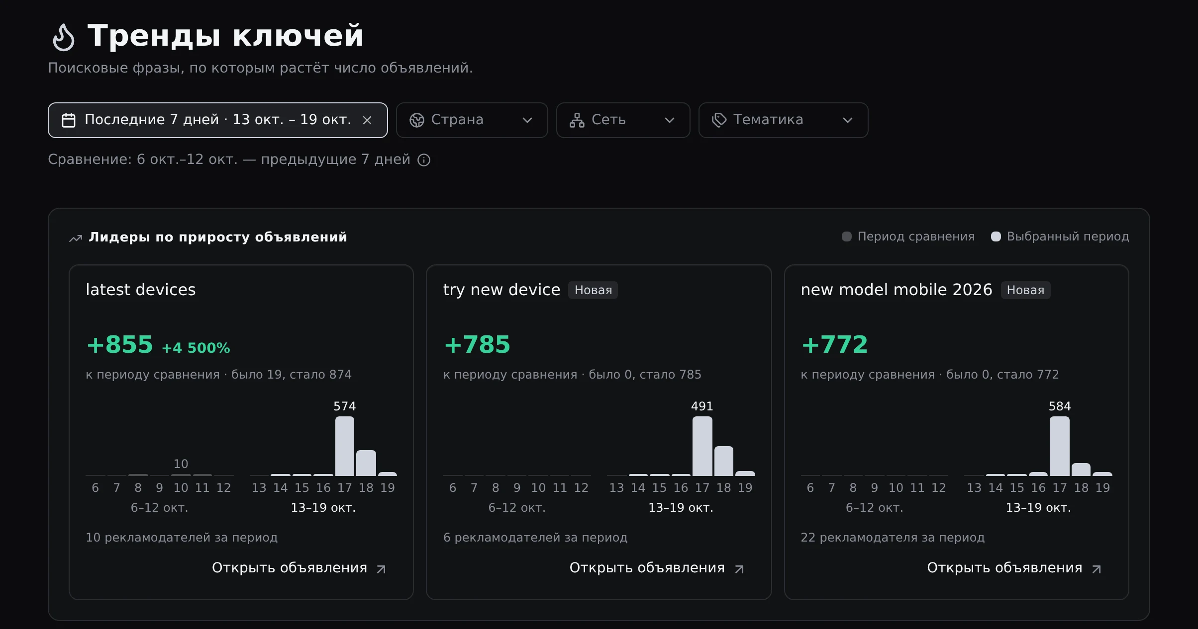Click the trend arrow icon by 'Лидеры по приросту объявлений'

(x=76, y=238)
